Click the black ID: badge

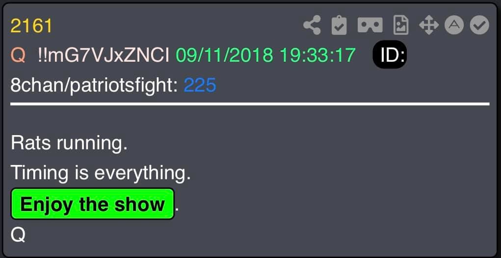point(390,54)
